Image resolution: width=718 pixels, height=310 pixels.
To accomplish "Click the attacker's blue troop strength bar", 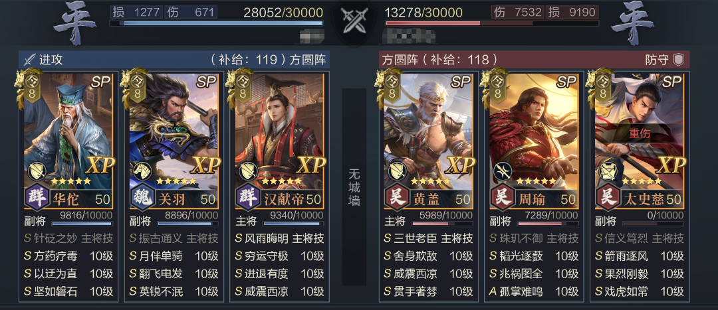I will (x=216, y=23).
